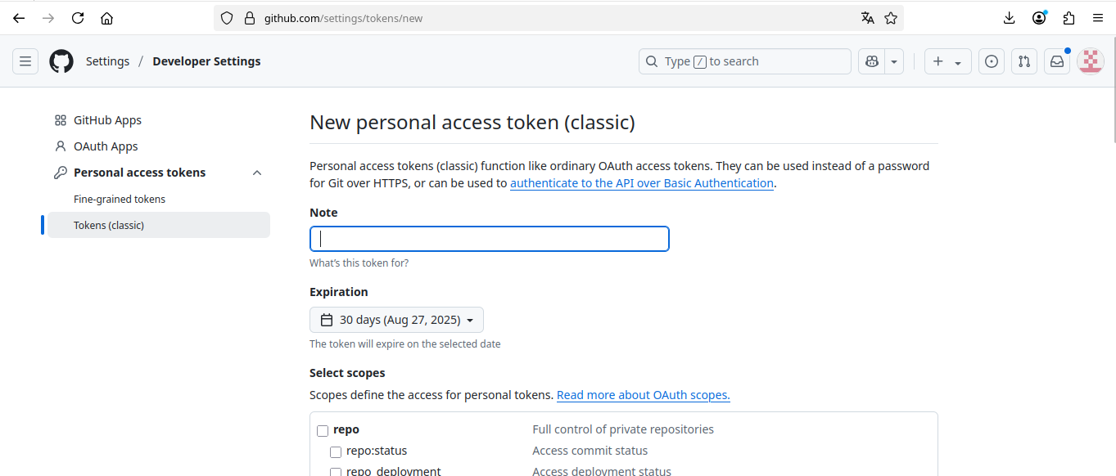Expand the Create new plus dropdown

947,61
